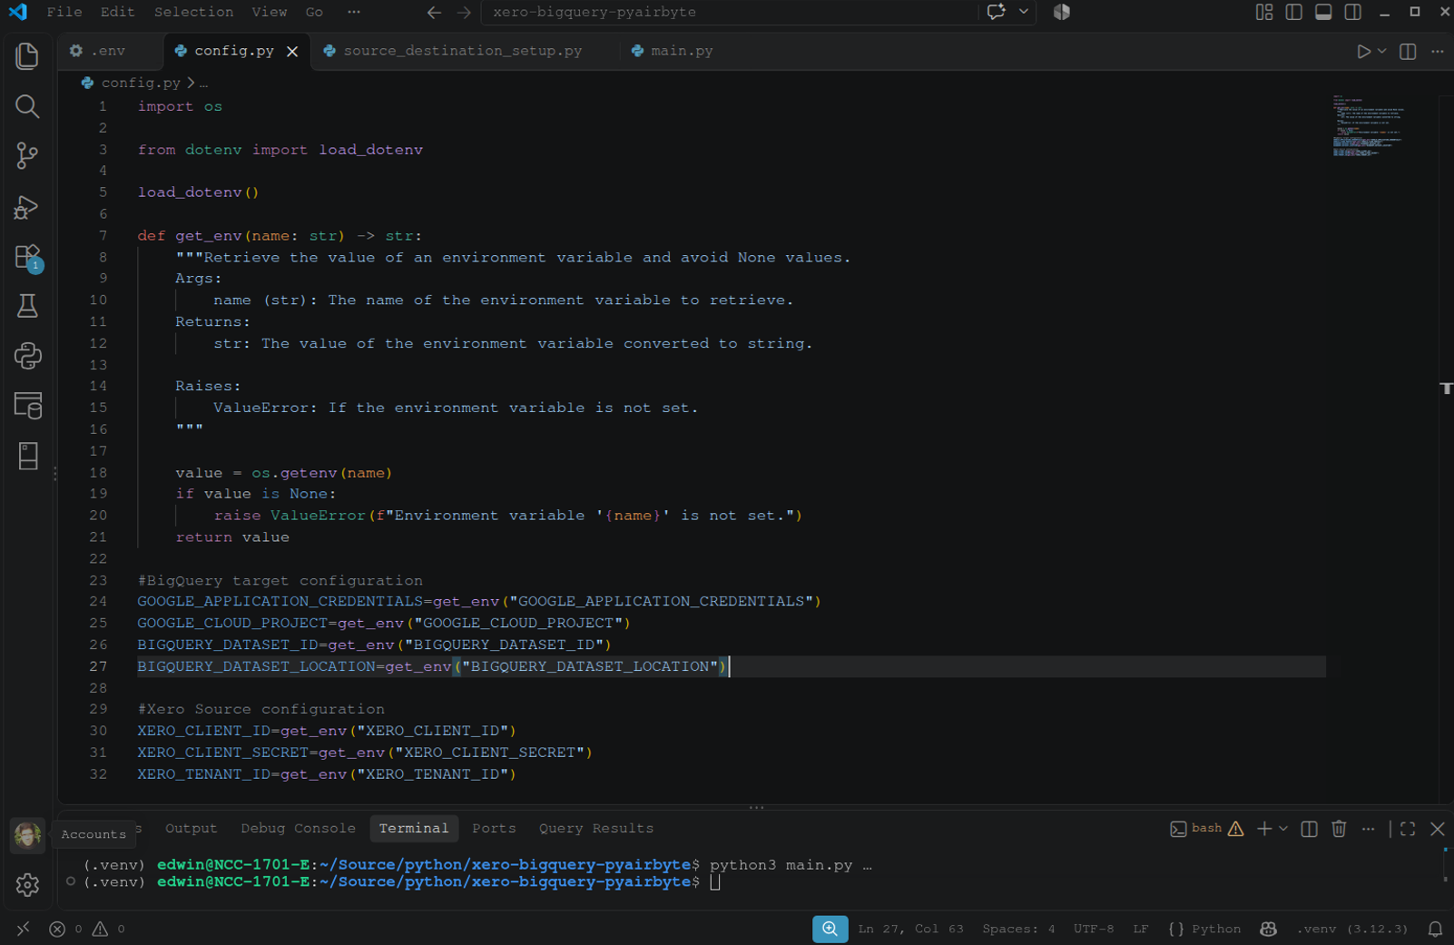Open the Testing flask view
This screenshot has width=1454, height=945.
(x=27, y=306)
